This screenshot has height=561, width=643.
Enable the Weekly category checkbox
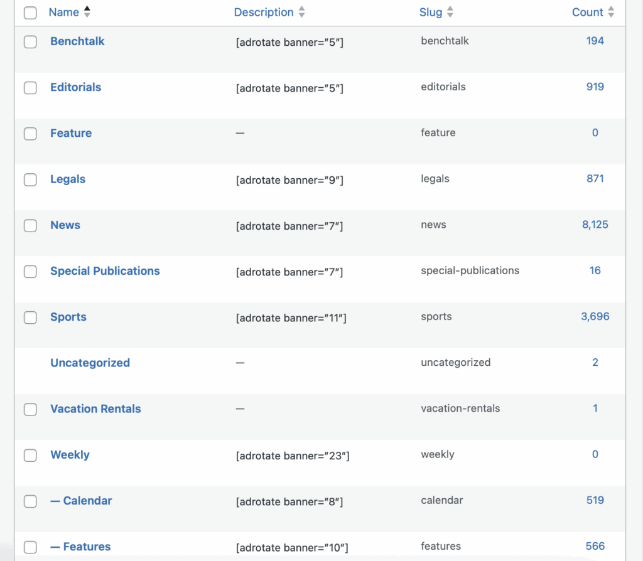30,456
